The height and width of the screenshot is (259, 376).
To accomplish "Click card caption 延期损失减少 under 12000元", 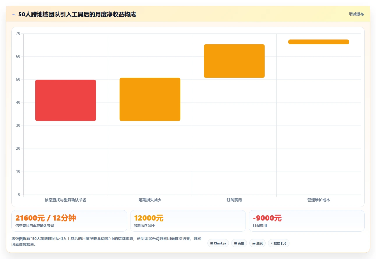I will (145, 226).
